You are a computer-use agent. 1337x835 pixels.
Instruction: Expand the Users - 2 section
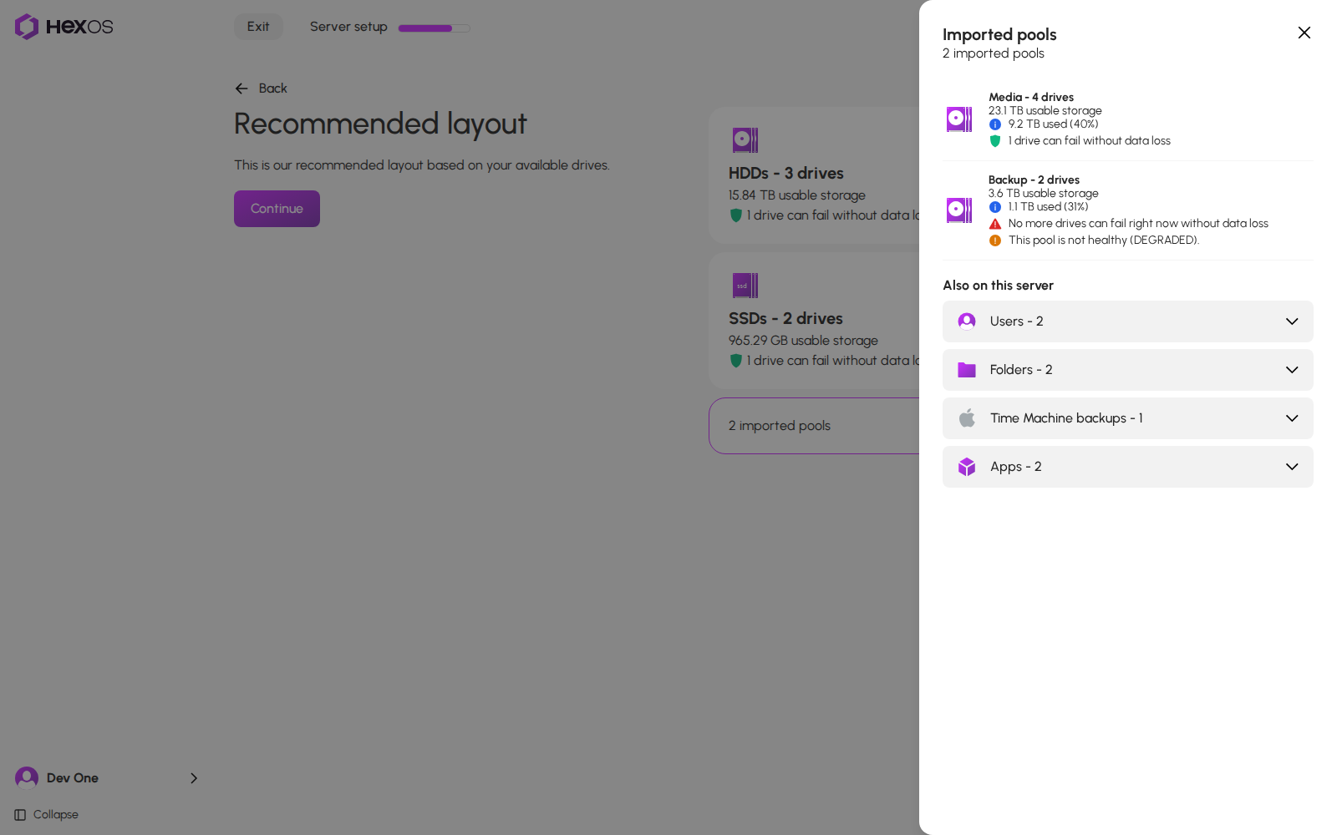pyautogui.click(x=1128, y=321)
